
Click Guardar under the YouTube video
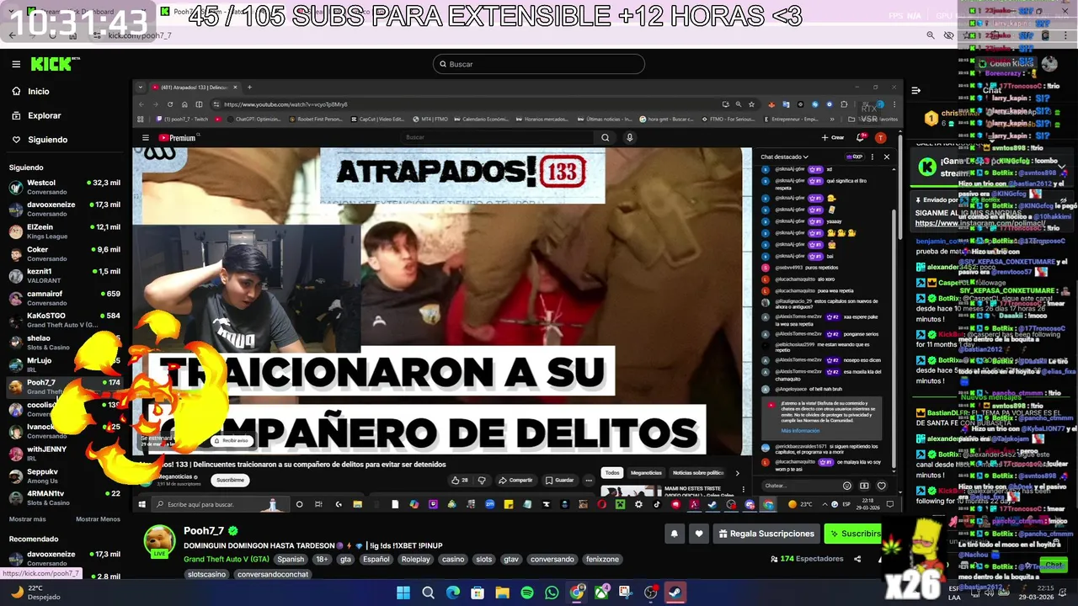[x=559, y=481]
